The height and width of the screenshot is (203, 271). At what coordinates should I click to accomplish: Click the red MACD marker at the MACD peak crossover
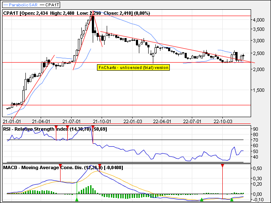tap(100, 166)
